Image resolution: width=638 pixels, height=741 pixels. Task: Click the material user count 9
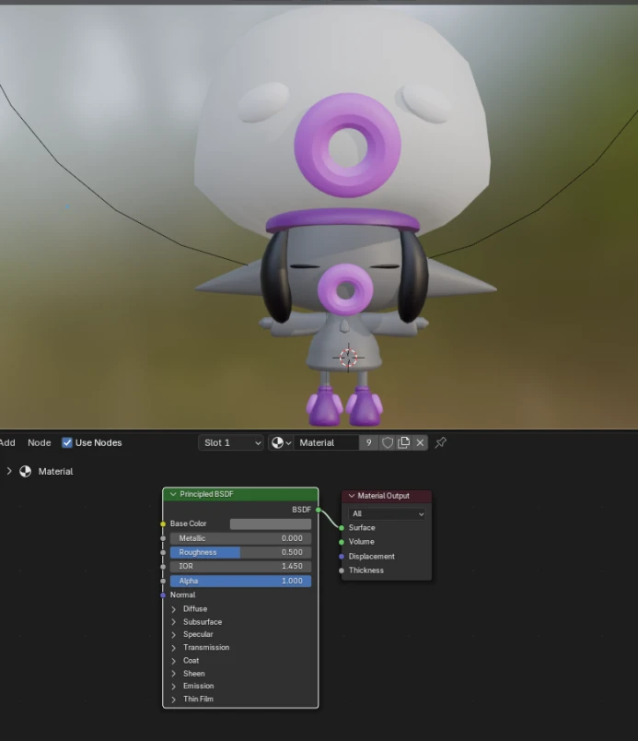tap(369, 443)
